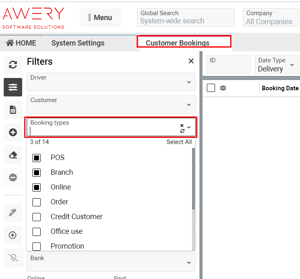The height and width of the screenshot is (279, 300).
Task: Click Select All in booking types list
Action: [179, 142]
